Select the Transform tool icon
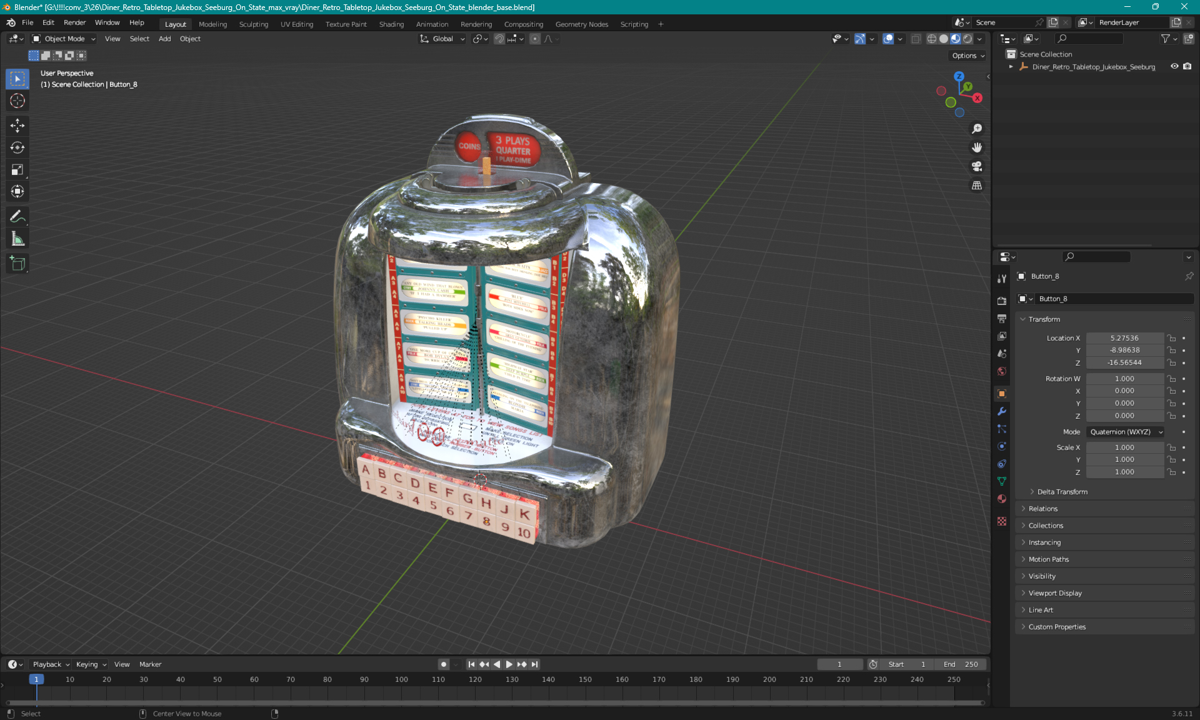 click(x=18, y=191)
